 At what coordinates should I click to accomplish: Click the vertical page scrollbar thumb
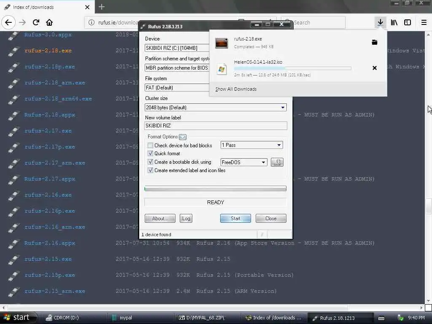pyautogui.click(x=429, y=206)
